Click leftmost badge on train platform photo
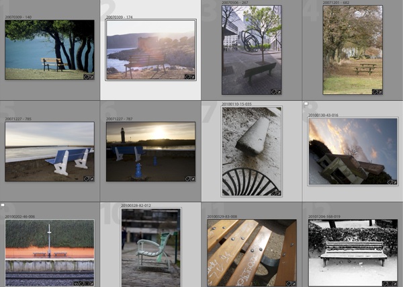 [75, 284]
